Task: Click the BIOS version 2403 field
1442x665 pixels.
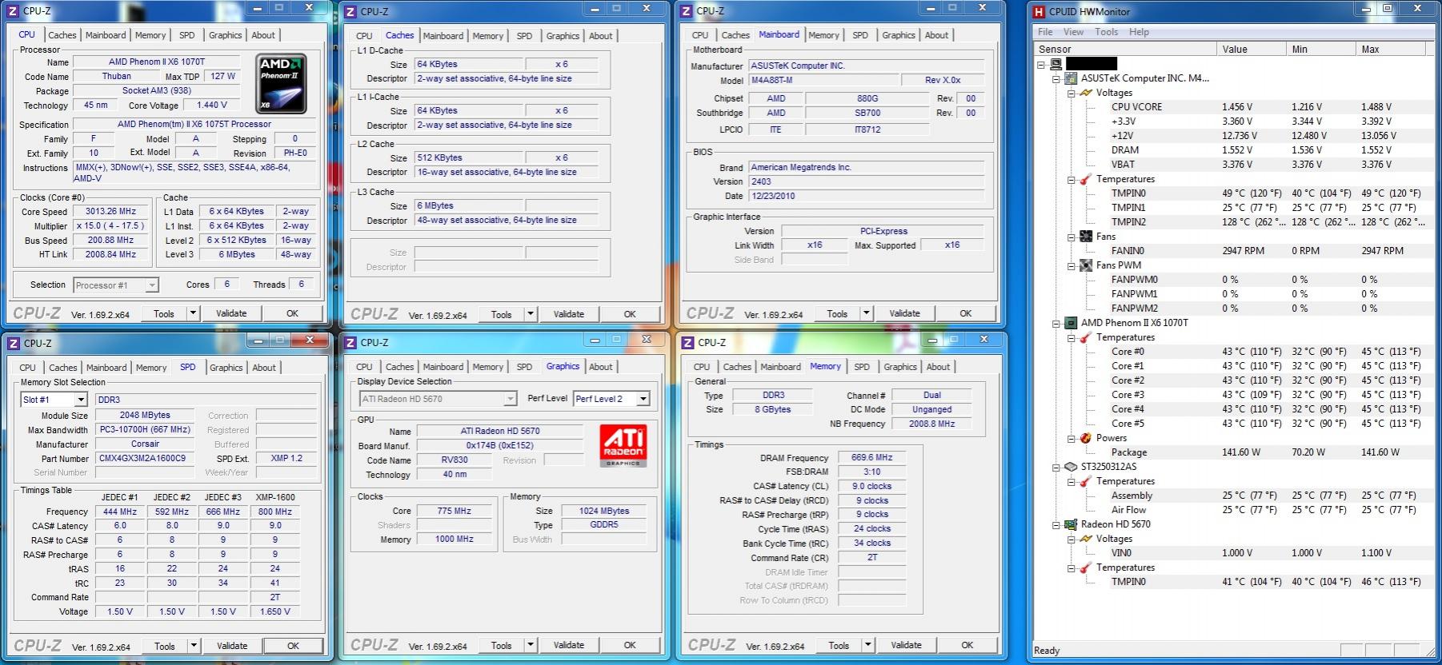Action: 867,181
